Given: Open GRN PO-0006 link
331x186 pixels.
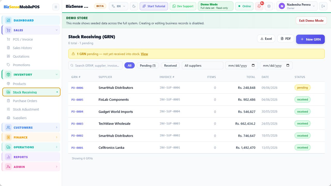Looking at the screenshot, I should (77, 88).
